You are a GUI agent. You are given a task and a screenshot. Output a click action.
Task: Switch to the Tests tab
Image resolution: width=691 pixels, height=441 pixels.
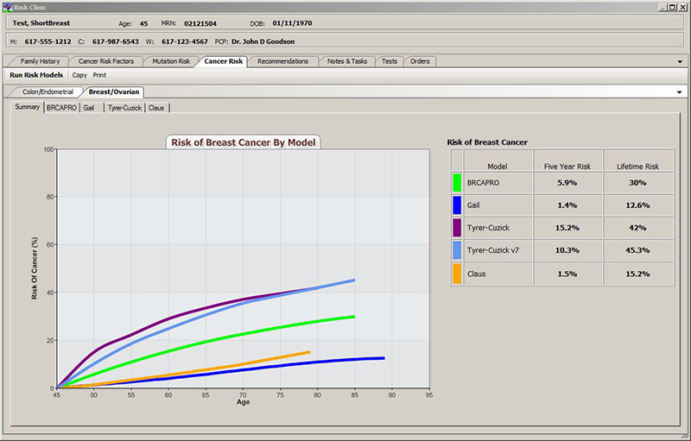click(x=390, y=61)
